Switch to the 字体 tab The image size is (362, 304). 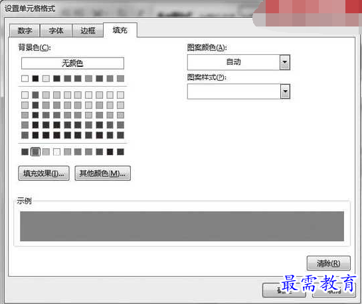[x=56, y=30]
